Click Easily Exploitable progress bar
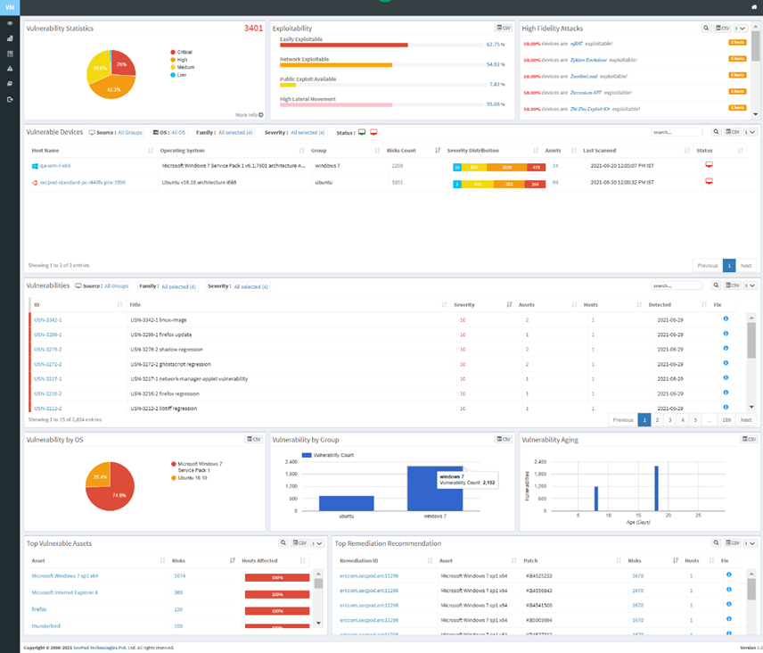 381,45
